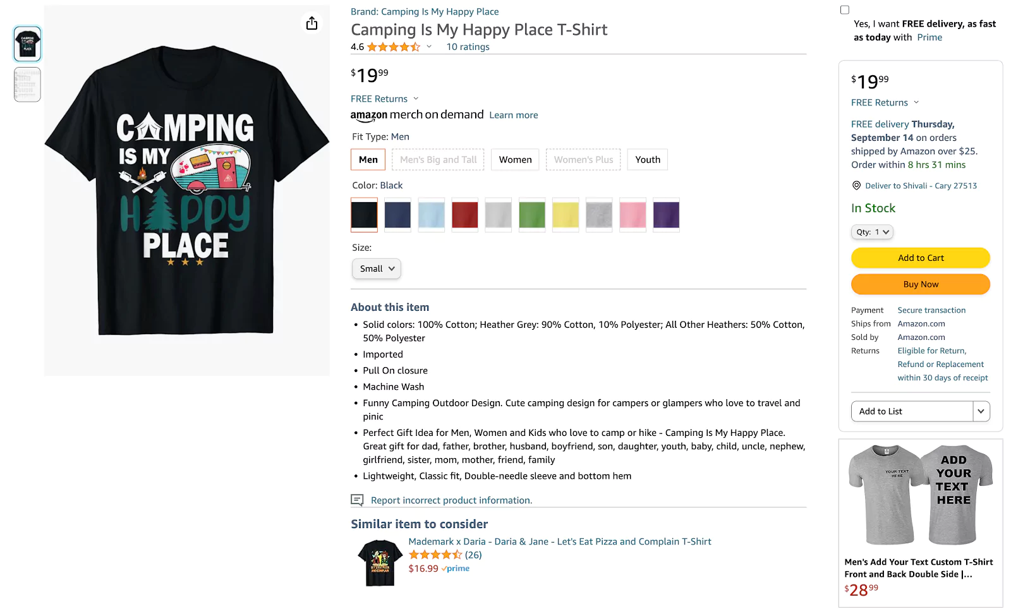This screenshot has height=609, width=1011.
Task: Open the quantity selector dropdown
Action: [x=872, y=232]
